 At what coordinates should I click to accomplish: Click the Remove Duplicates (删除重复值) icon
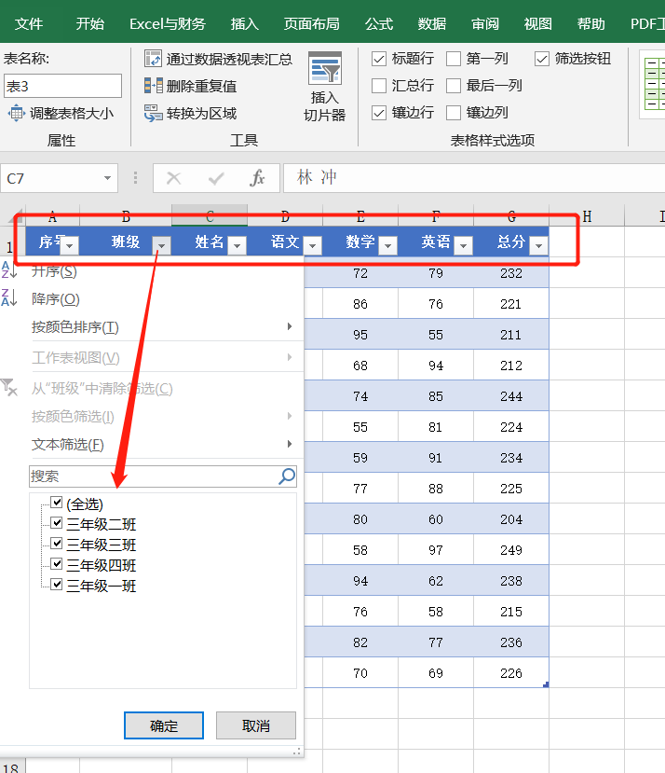click(154, 86)
